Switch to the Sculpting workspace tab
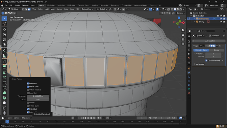227x128 pixels. [61, 5]
